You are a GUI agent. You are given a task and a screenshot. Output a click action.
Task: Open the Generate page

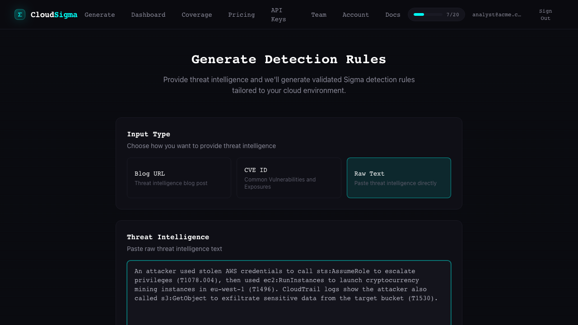[100, 14]
